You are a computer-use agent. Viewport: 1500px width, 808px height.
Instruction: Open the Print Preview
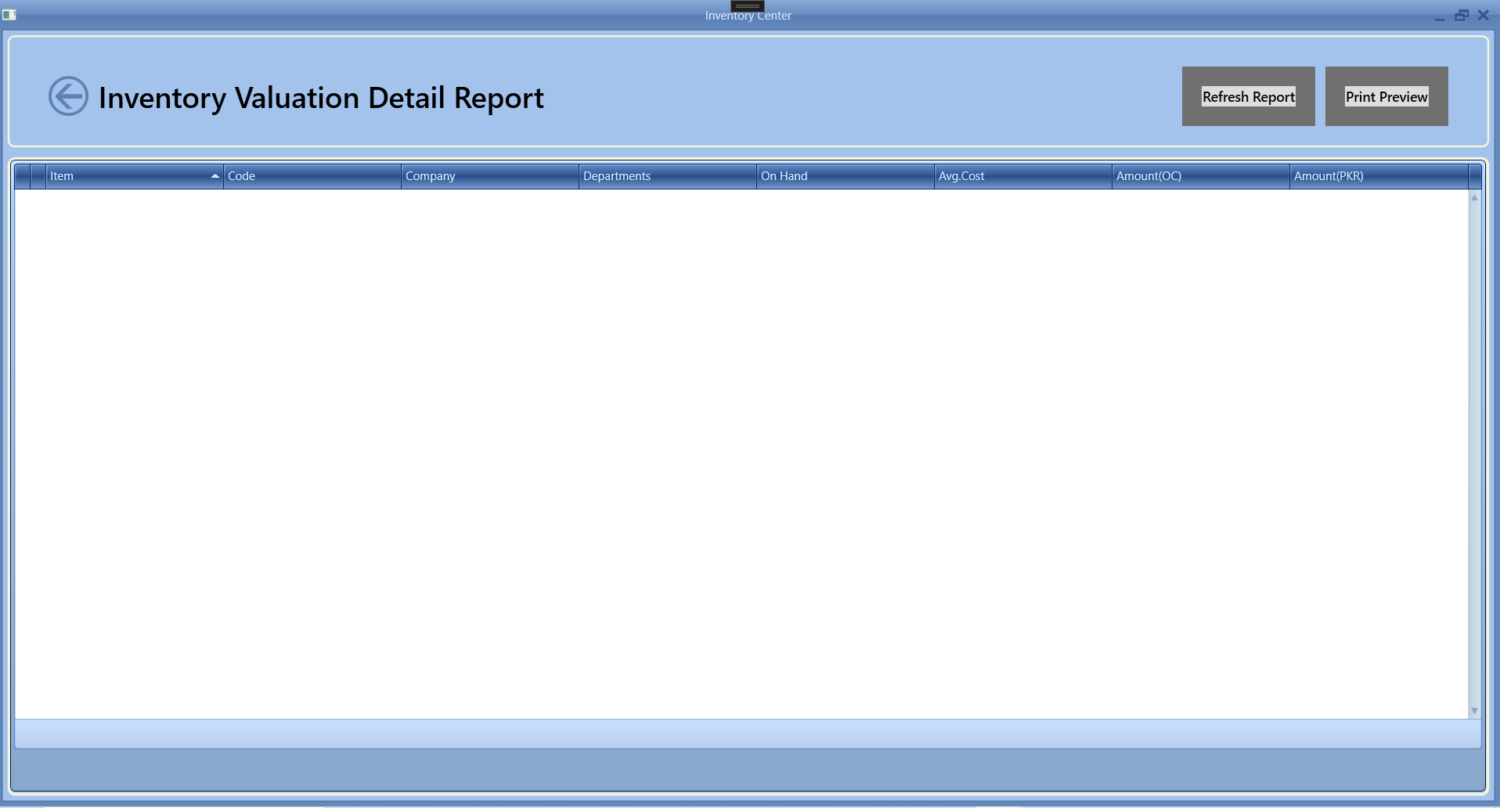[x=1386, y=96]
